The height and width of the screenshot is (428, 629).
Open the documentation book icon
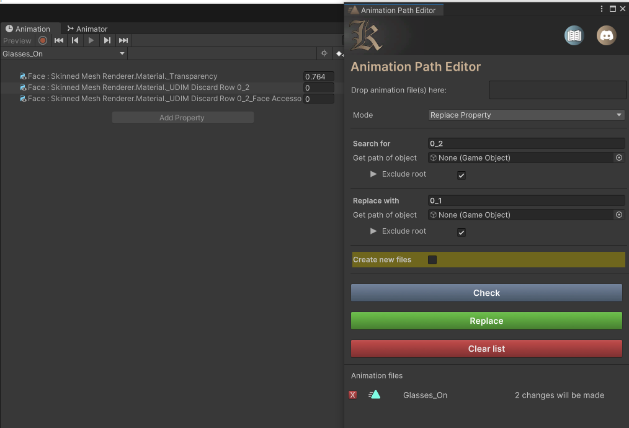click(x=574, y=35)
